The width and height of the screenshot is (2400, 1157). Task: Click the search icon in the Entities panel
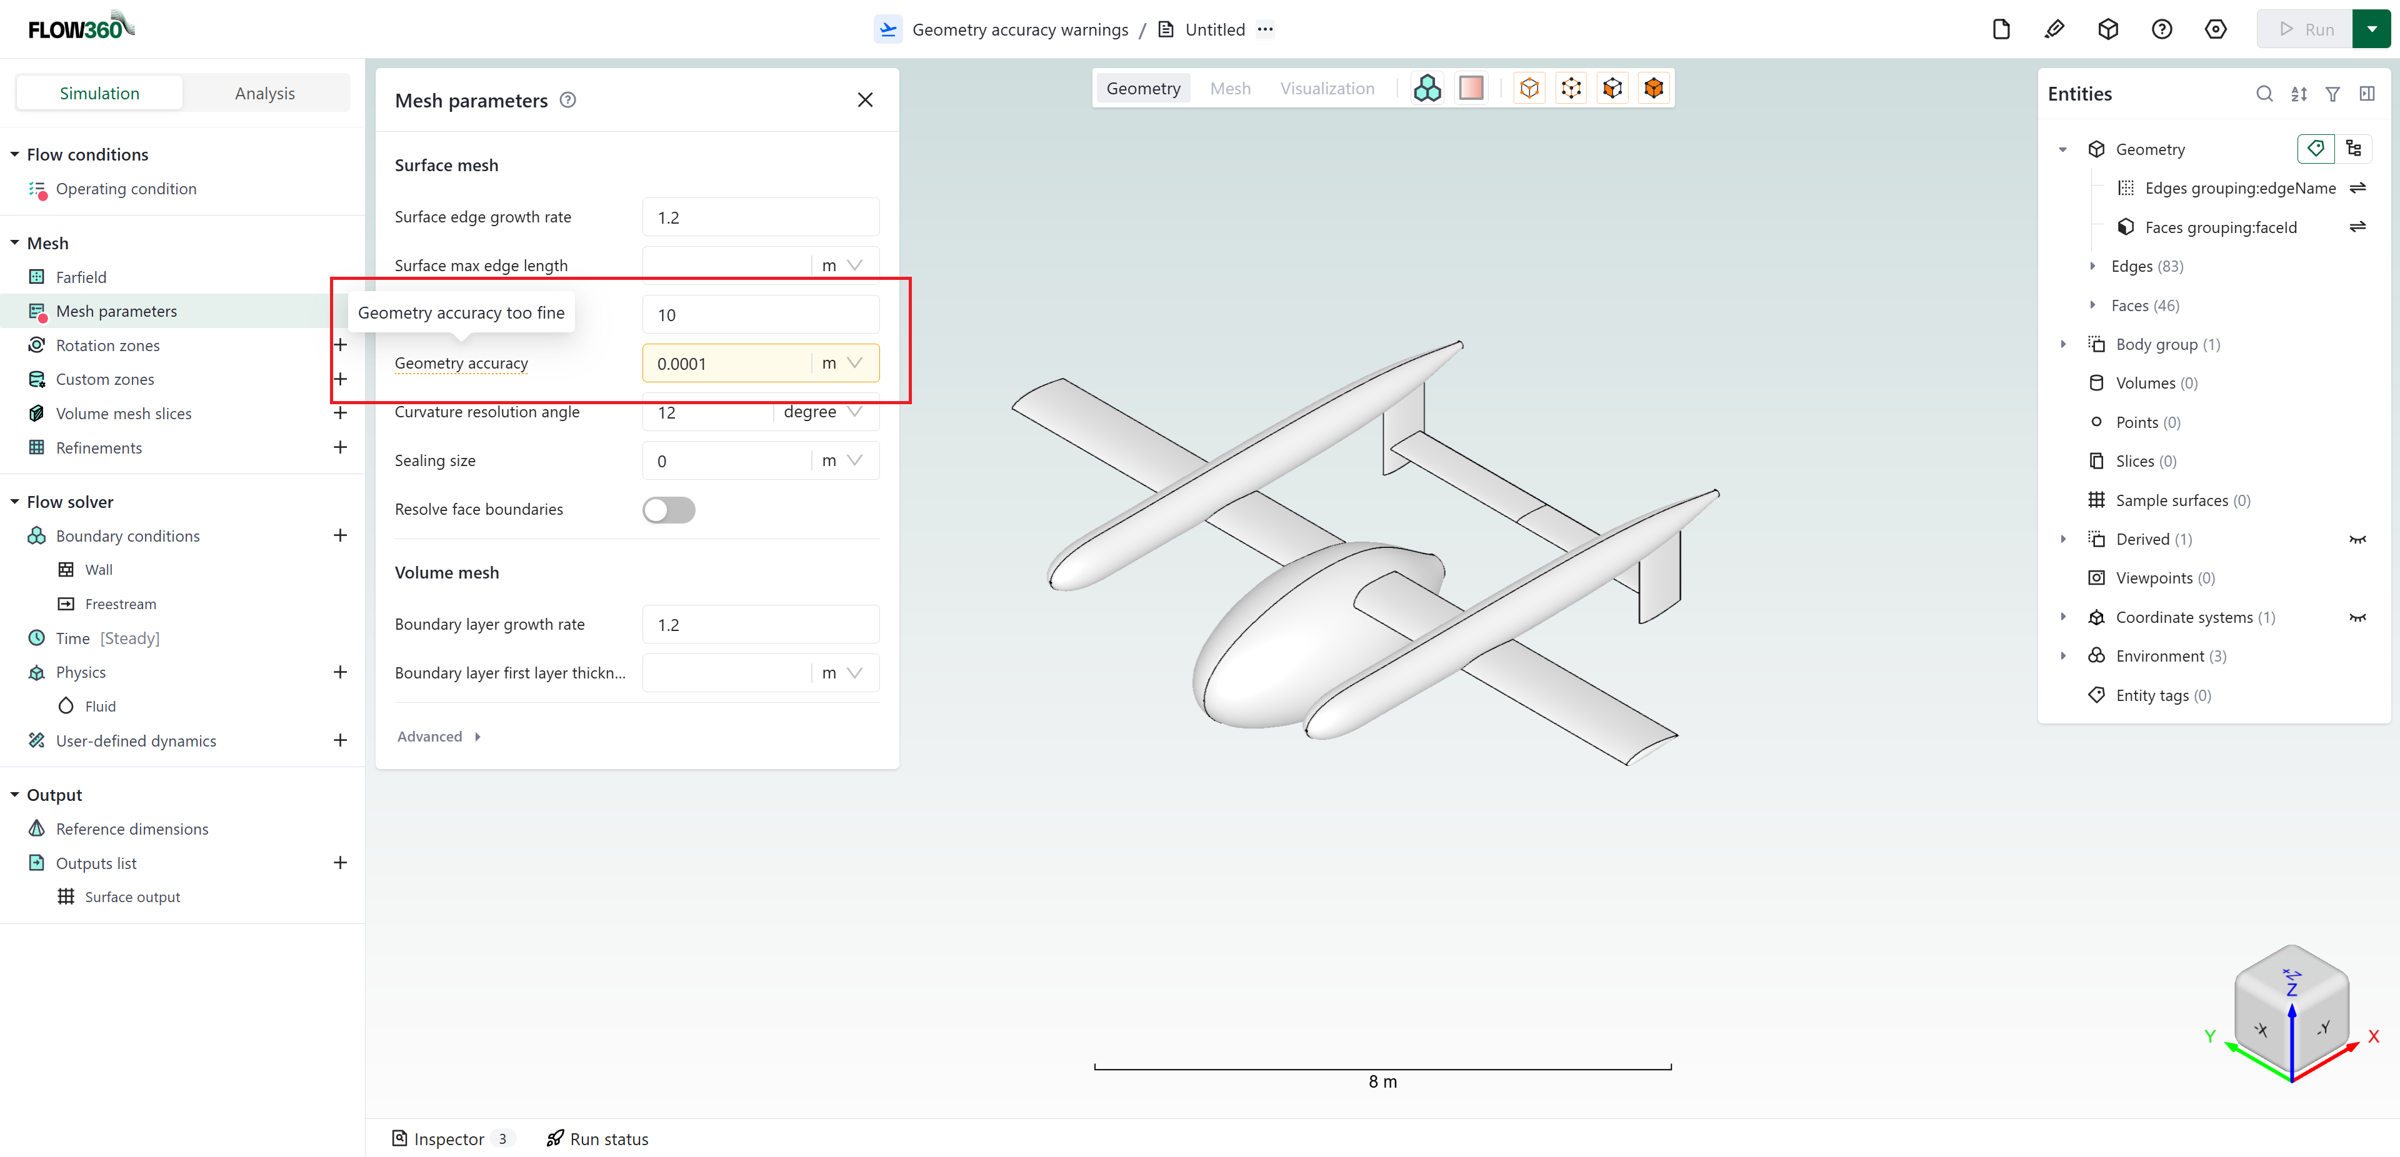pyautogui.click(x=2264, y=93)
